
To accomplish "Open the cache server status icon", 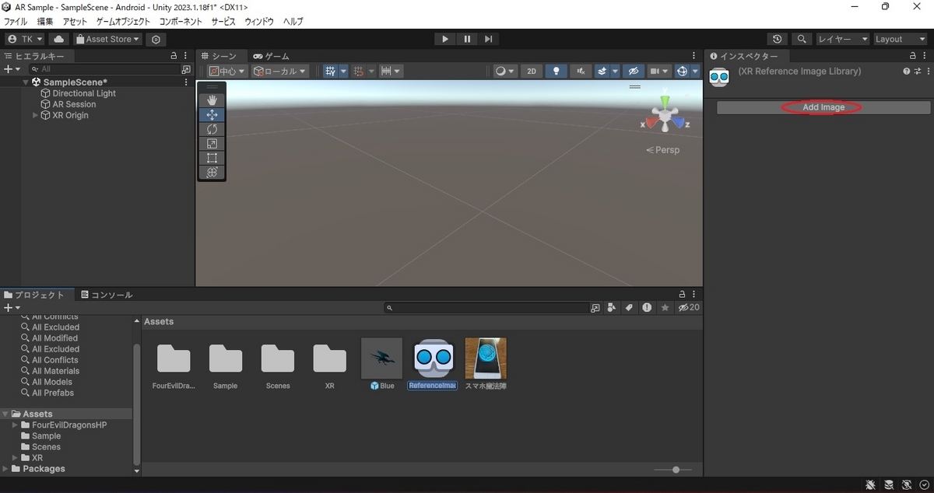I will point(888,485).
